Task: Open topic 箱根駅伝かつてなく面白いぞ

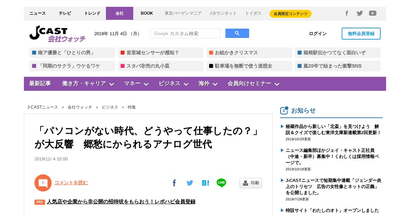Action: pos(338,53)
